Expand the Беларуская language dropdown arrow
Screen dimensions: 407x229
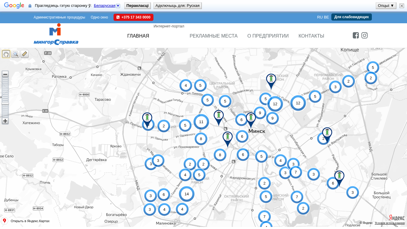pos(118,6)
